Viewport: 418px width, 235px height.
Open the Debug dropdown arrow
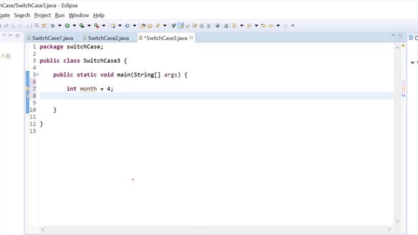[59, 25]
